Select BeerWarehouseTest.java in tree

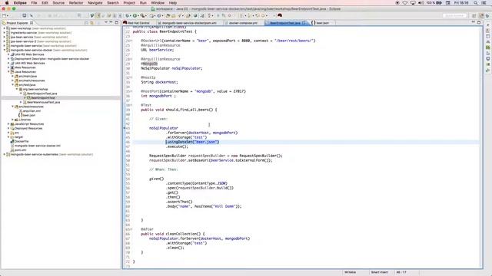tap(43, 102)
